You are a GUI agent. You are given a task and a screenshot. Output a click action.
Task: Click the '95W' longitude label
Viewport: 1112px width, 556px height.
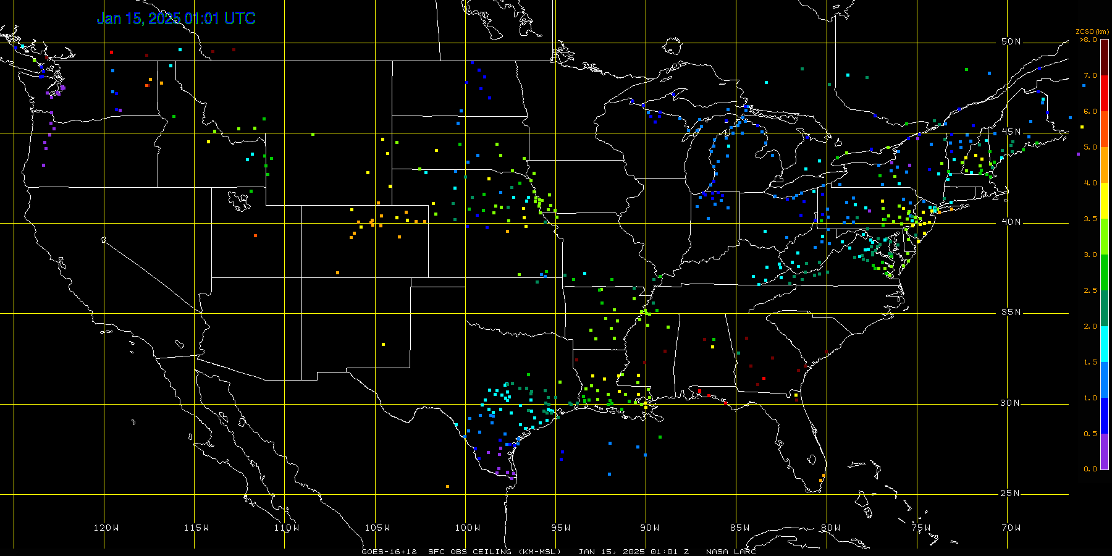(561, 528)
